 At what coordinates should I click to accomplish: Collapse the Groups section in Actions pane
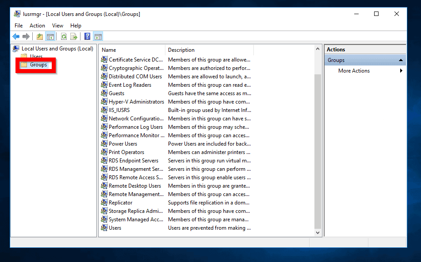click(x=401, y=60)
